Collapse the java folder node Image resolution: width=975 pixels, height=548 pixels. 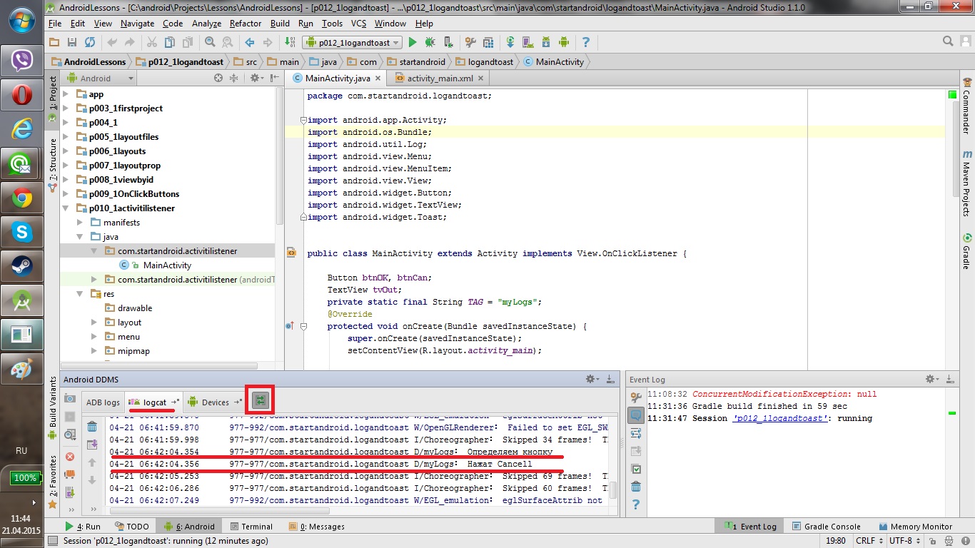pos(80,237)
